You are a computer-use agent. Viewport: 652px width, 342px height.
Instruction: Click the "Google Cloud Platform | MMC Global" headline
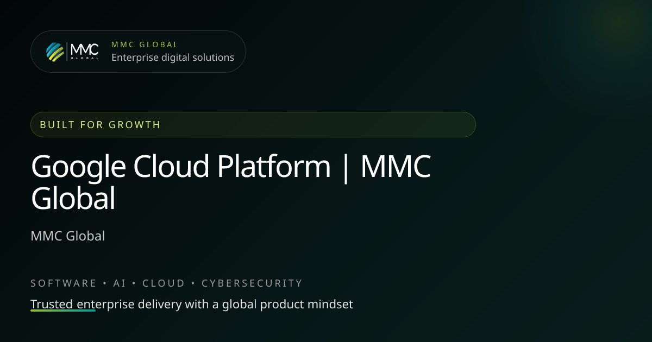pyautogui.click(x=231, y=182)
